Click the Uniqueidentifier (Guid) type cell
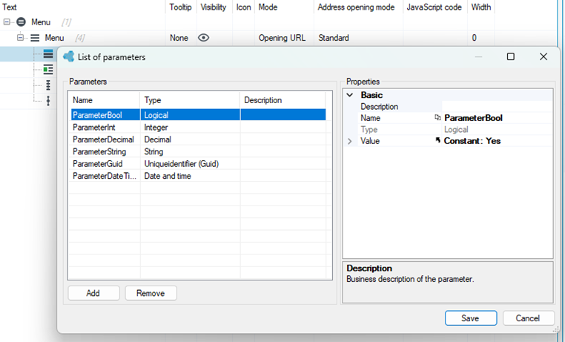 tap(190, 164)
